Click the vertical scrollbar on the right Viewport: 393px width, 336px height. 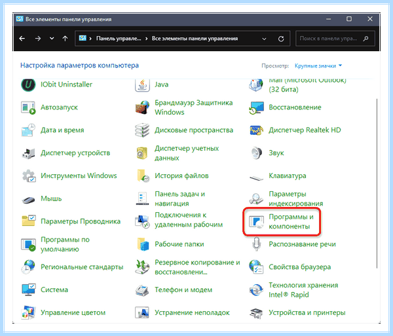point(377,184)
